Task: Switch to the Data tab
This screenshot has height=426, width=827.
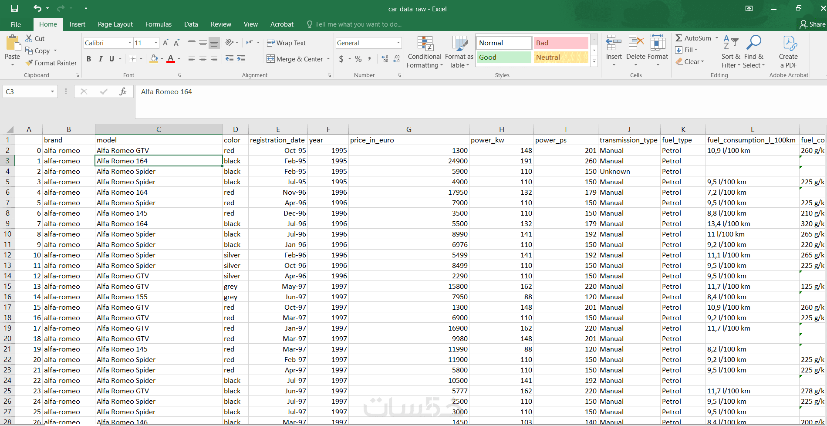Action: (x=191, y=24)
